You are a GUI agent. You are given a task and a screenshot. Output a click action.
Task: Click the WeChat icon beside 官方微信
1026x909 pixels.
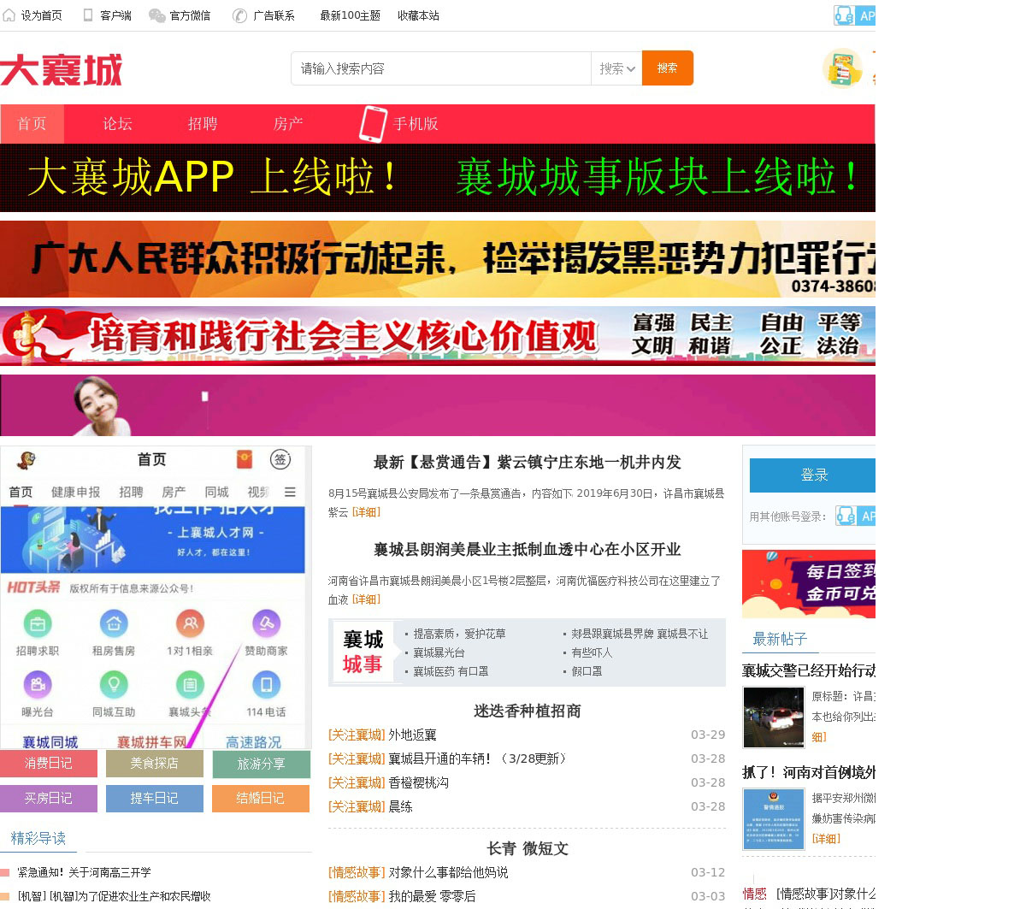point(157,15)
